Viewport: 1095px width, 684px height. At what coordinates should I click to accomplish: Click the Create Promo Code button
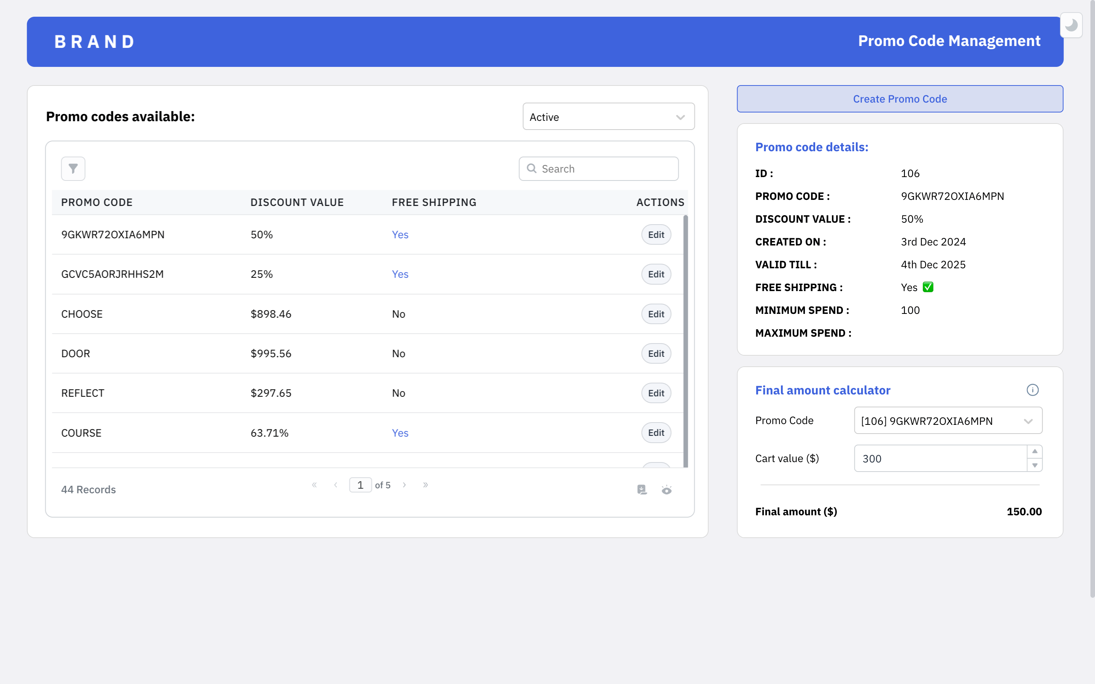click(900, 99)
